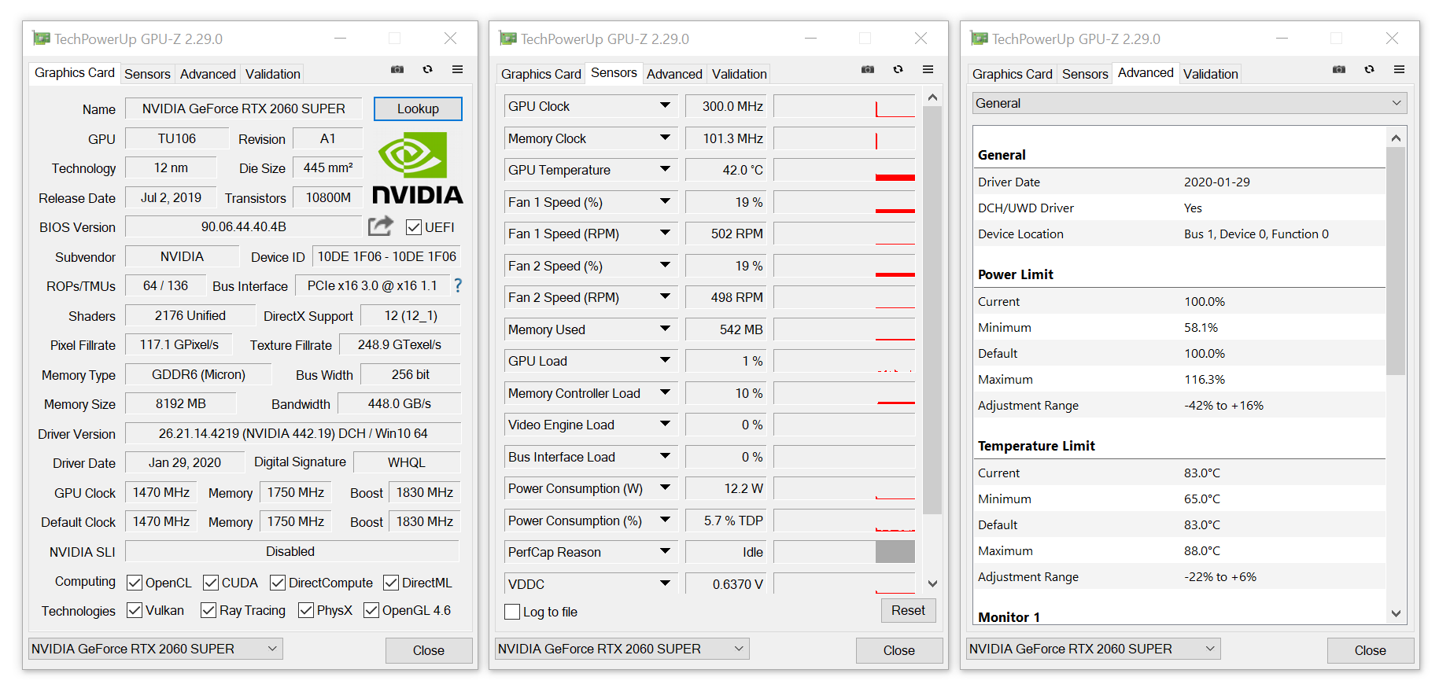Toggle the Ray Tracing checkbox

point(208,610)
